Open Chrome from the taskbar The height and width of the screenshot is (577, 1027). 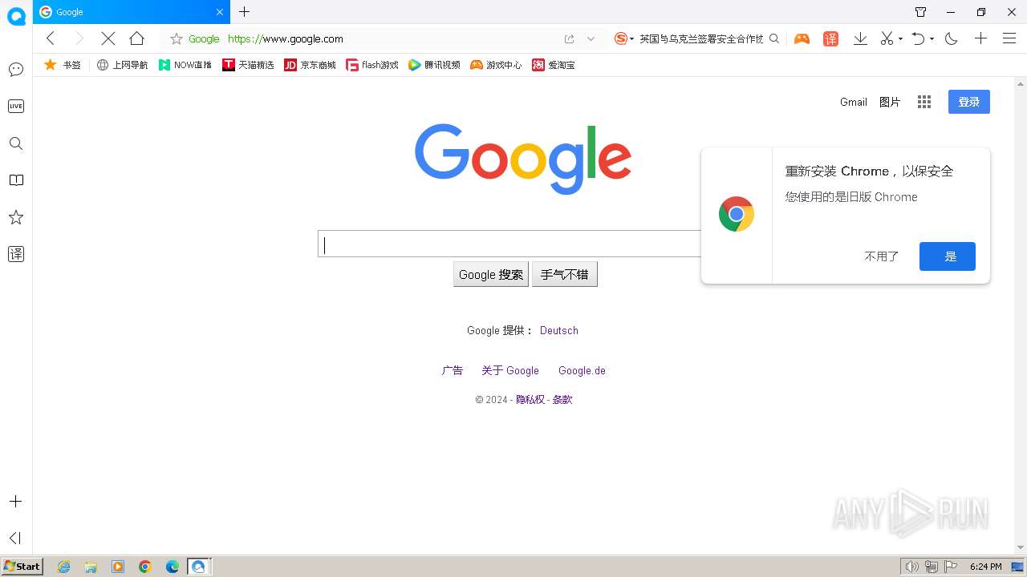coord(145,567)
